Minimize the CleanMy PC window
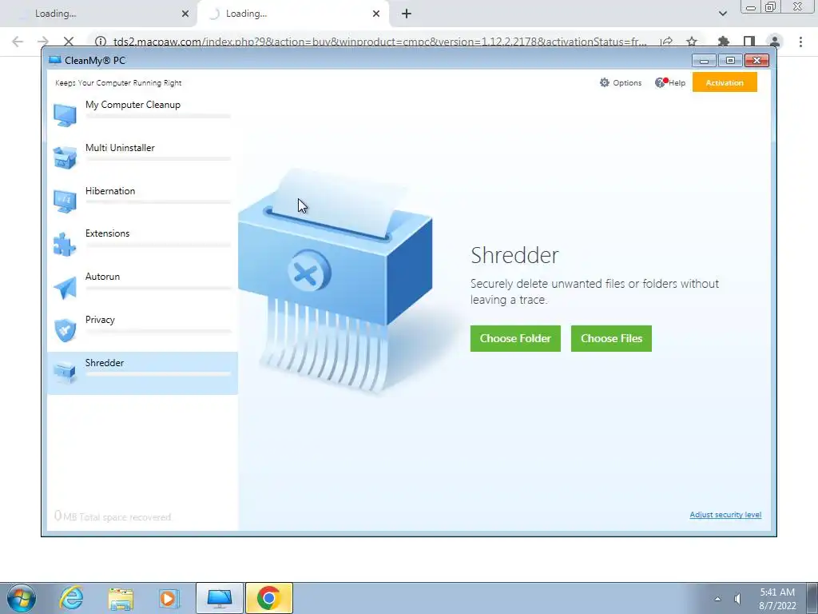The width and height of the screenshot is (818, 614). (704, 61)
